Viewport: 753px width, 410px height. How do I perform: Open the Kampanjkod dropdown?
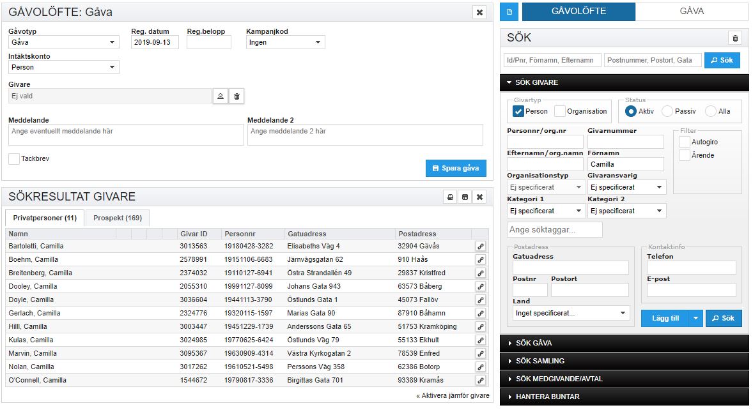pyautogui.click(x=285, y=42)
